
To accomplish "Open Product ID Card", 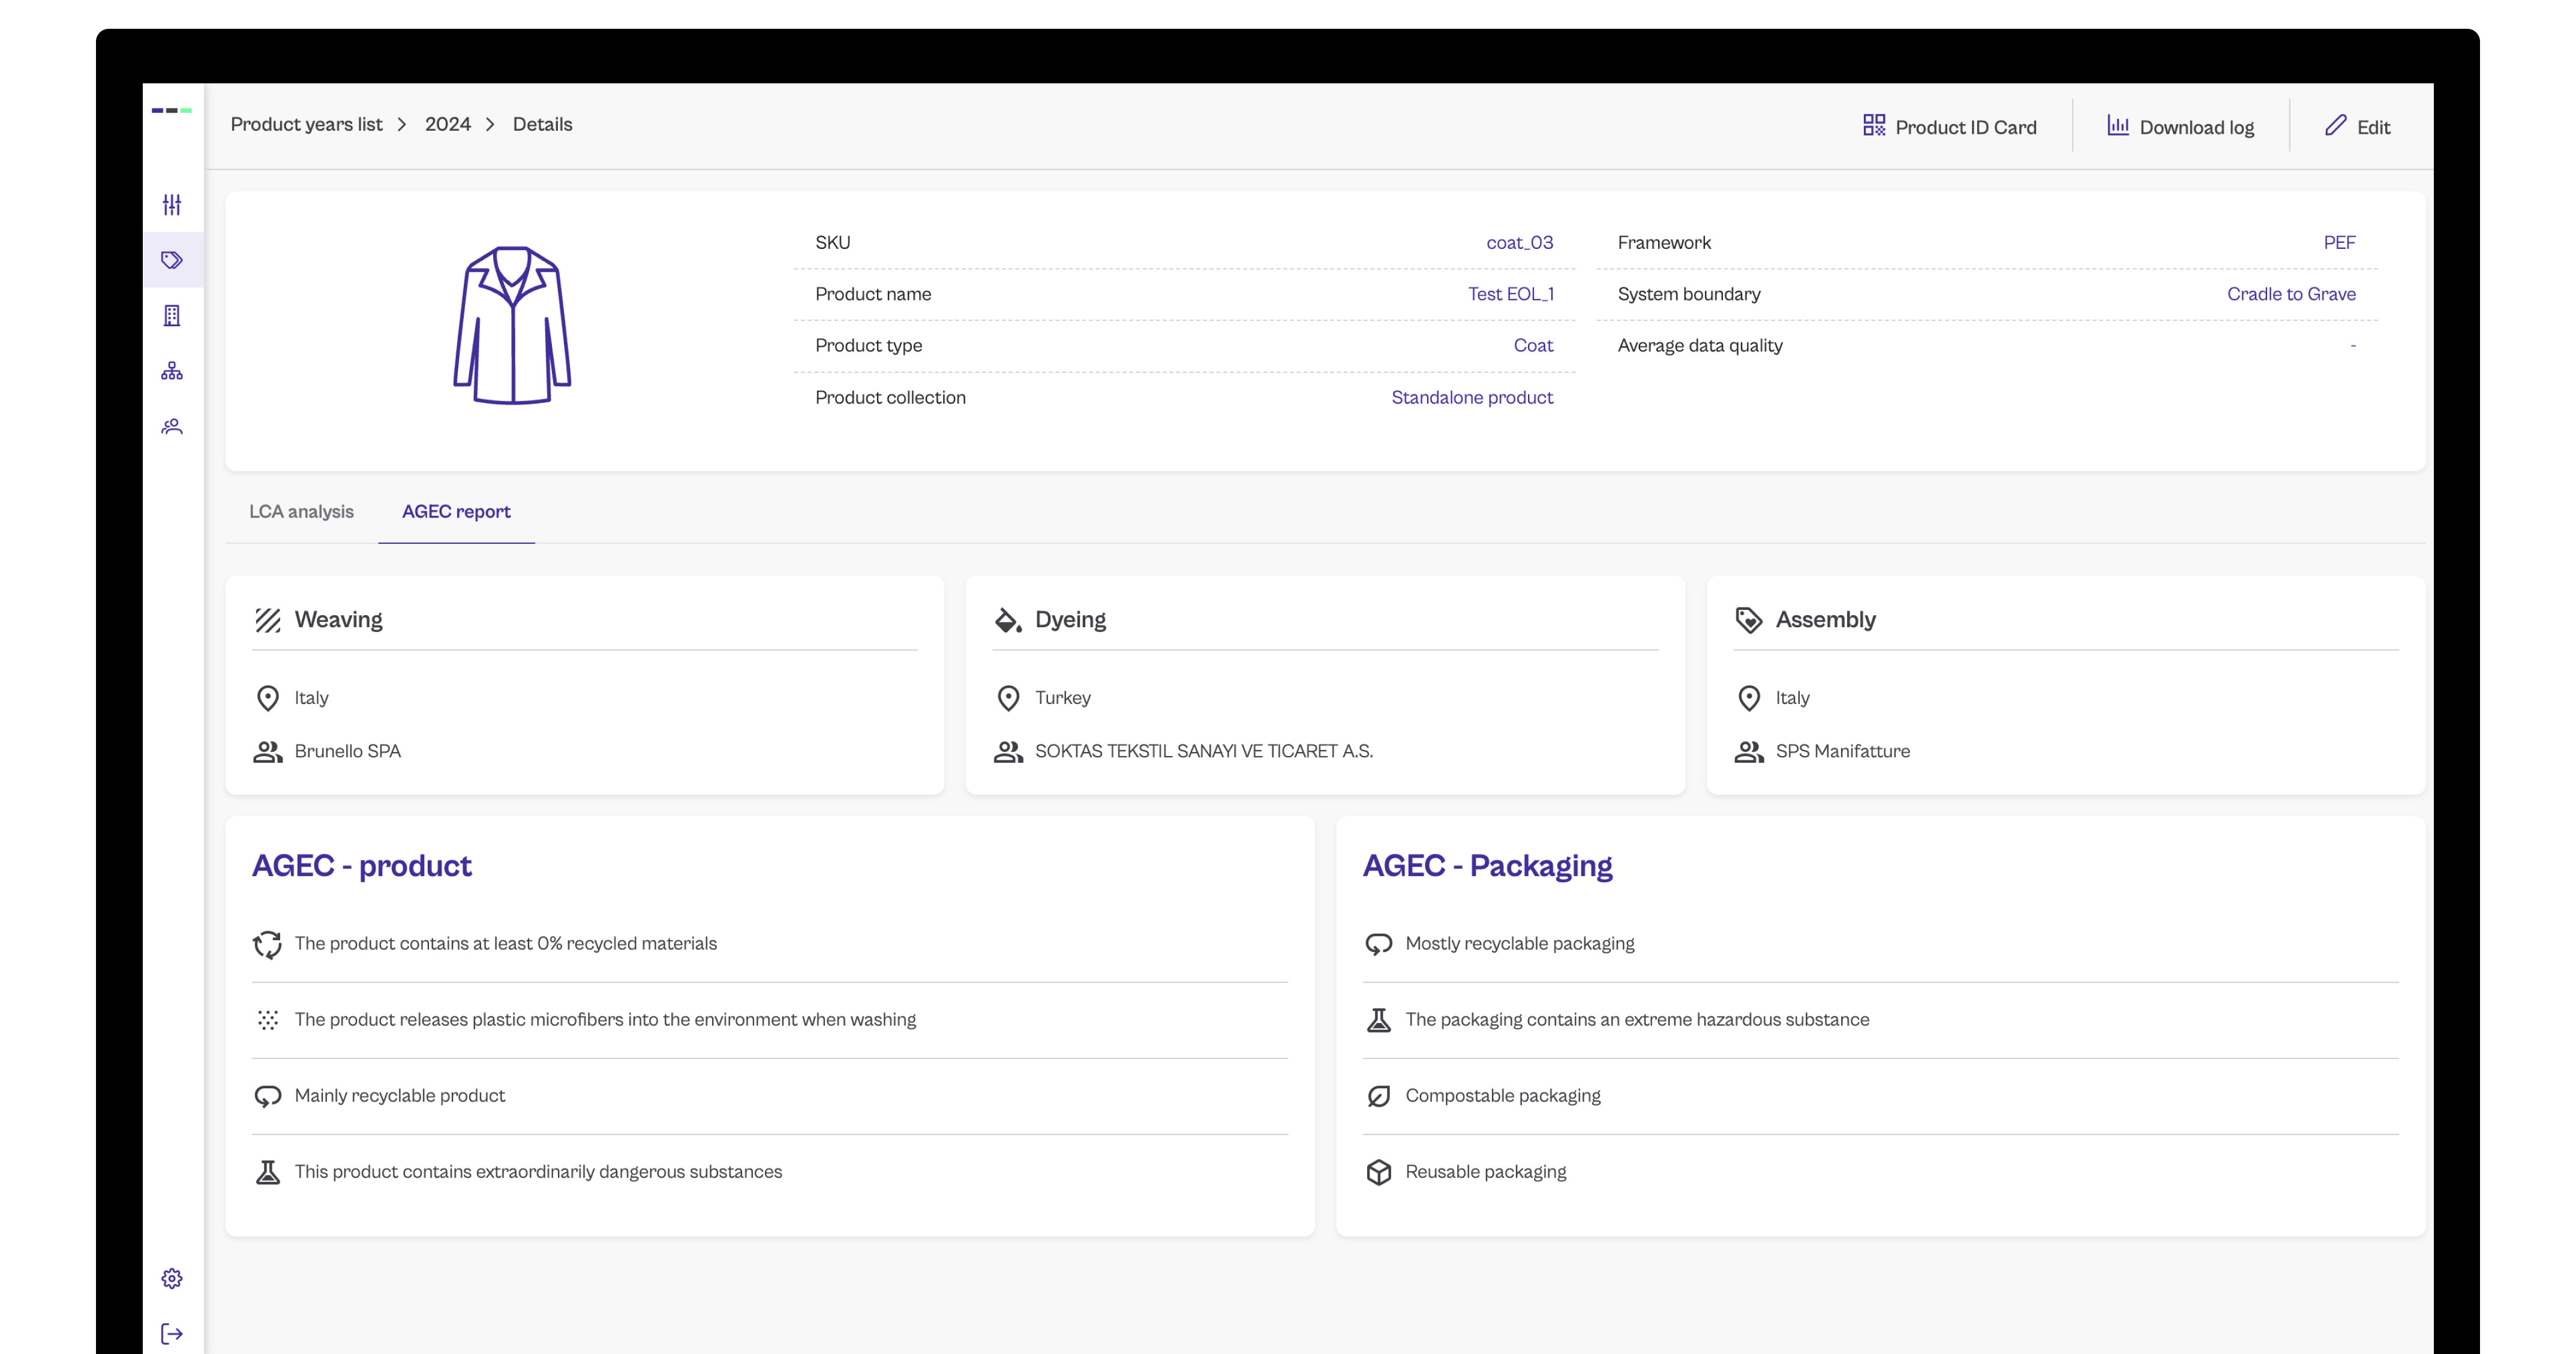I will coord(1949,126).
